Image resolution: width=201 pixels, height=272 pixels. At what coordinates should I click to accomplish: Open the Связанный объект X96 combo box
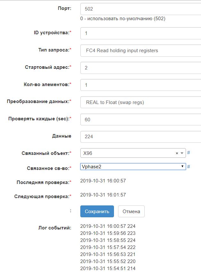[133, 153]
